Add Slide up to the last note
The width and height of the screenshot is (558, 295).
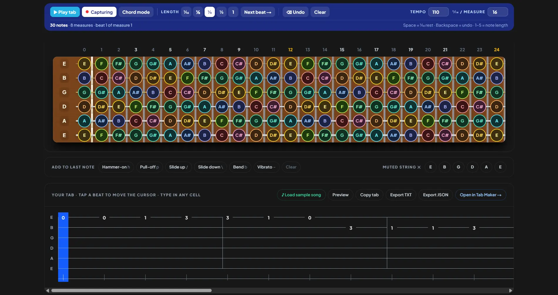178,167
